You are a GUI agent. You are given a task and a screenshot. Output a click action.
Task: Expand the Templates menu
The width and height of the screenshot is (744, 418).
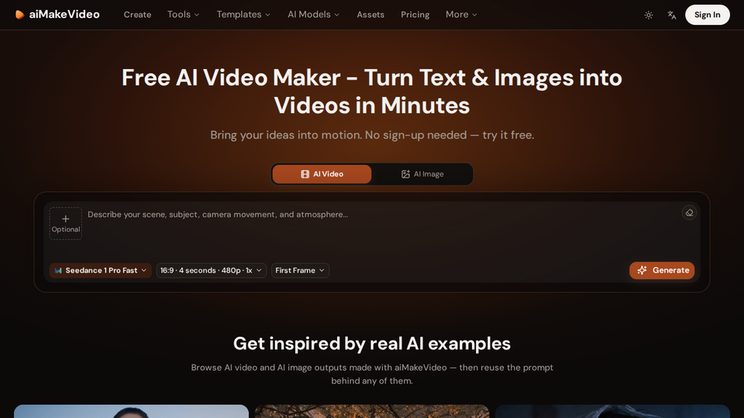point(243,15)
